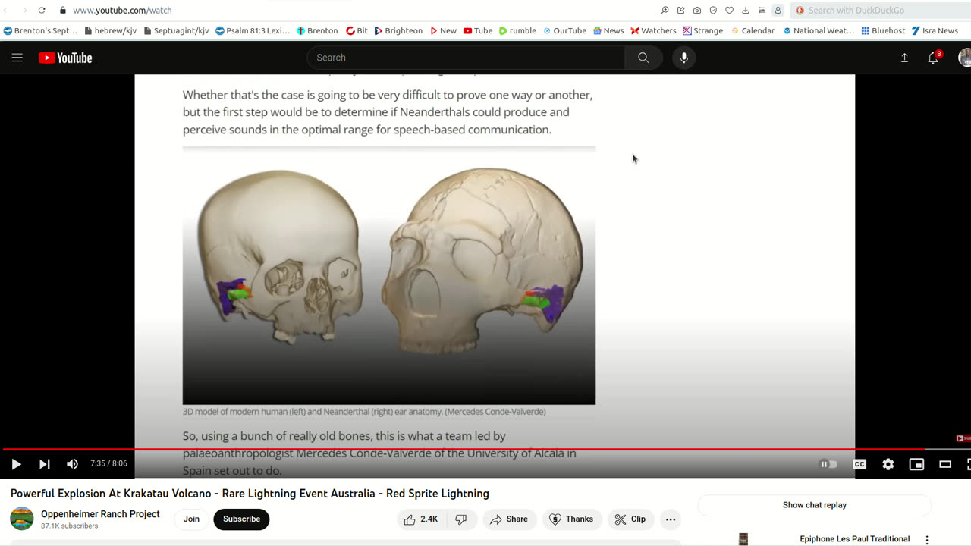This screenshot has width=971, height=546.
Task: Open the player settings gear
Action: [x=888, y=464]
